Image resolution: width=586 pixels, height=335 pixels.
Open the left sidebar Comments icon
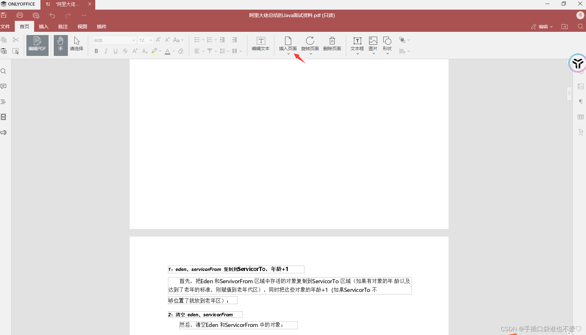point(4,86)
